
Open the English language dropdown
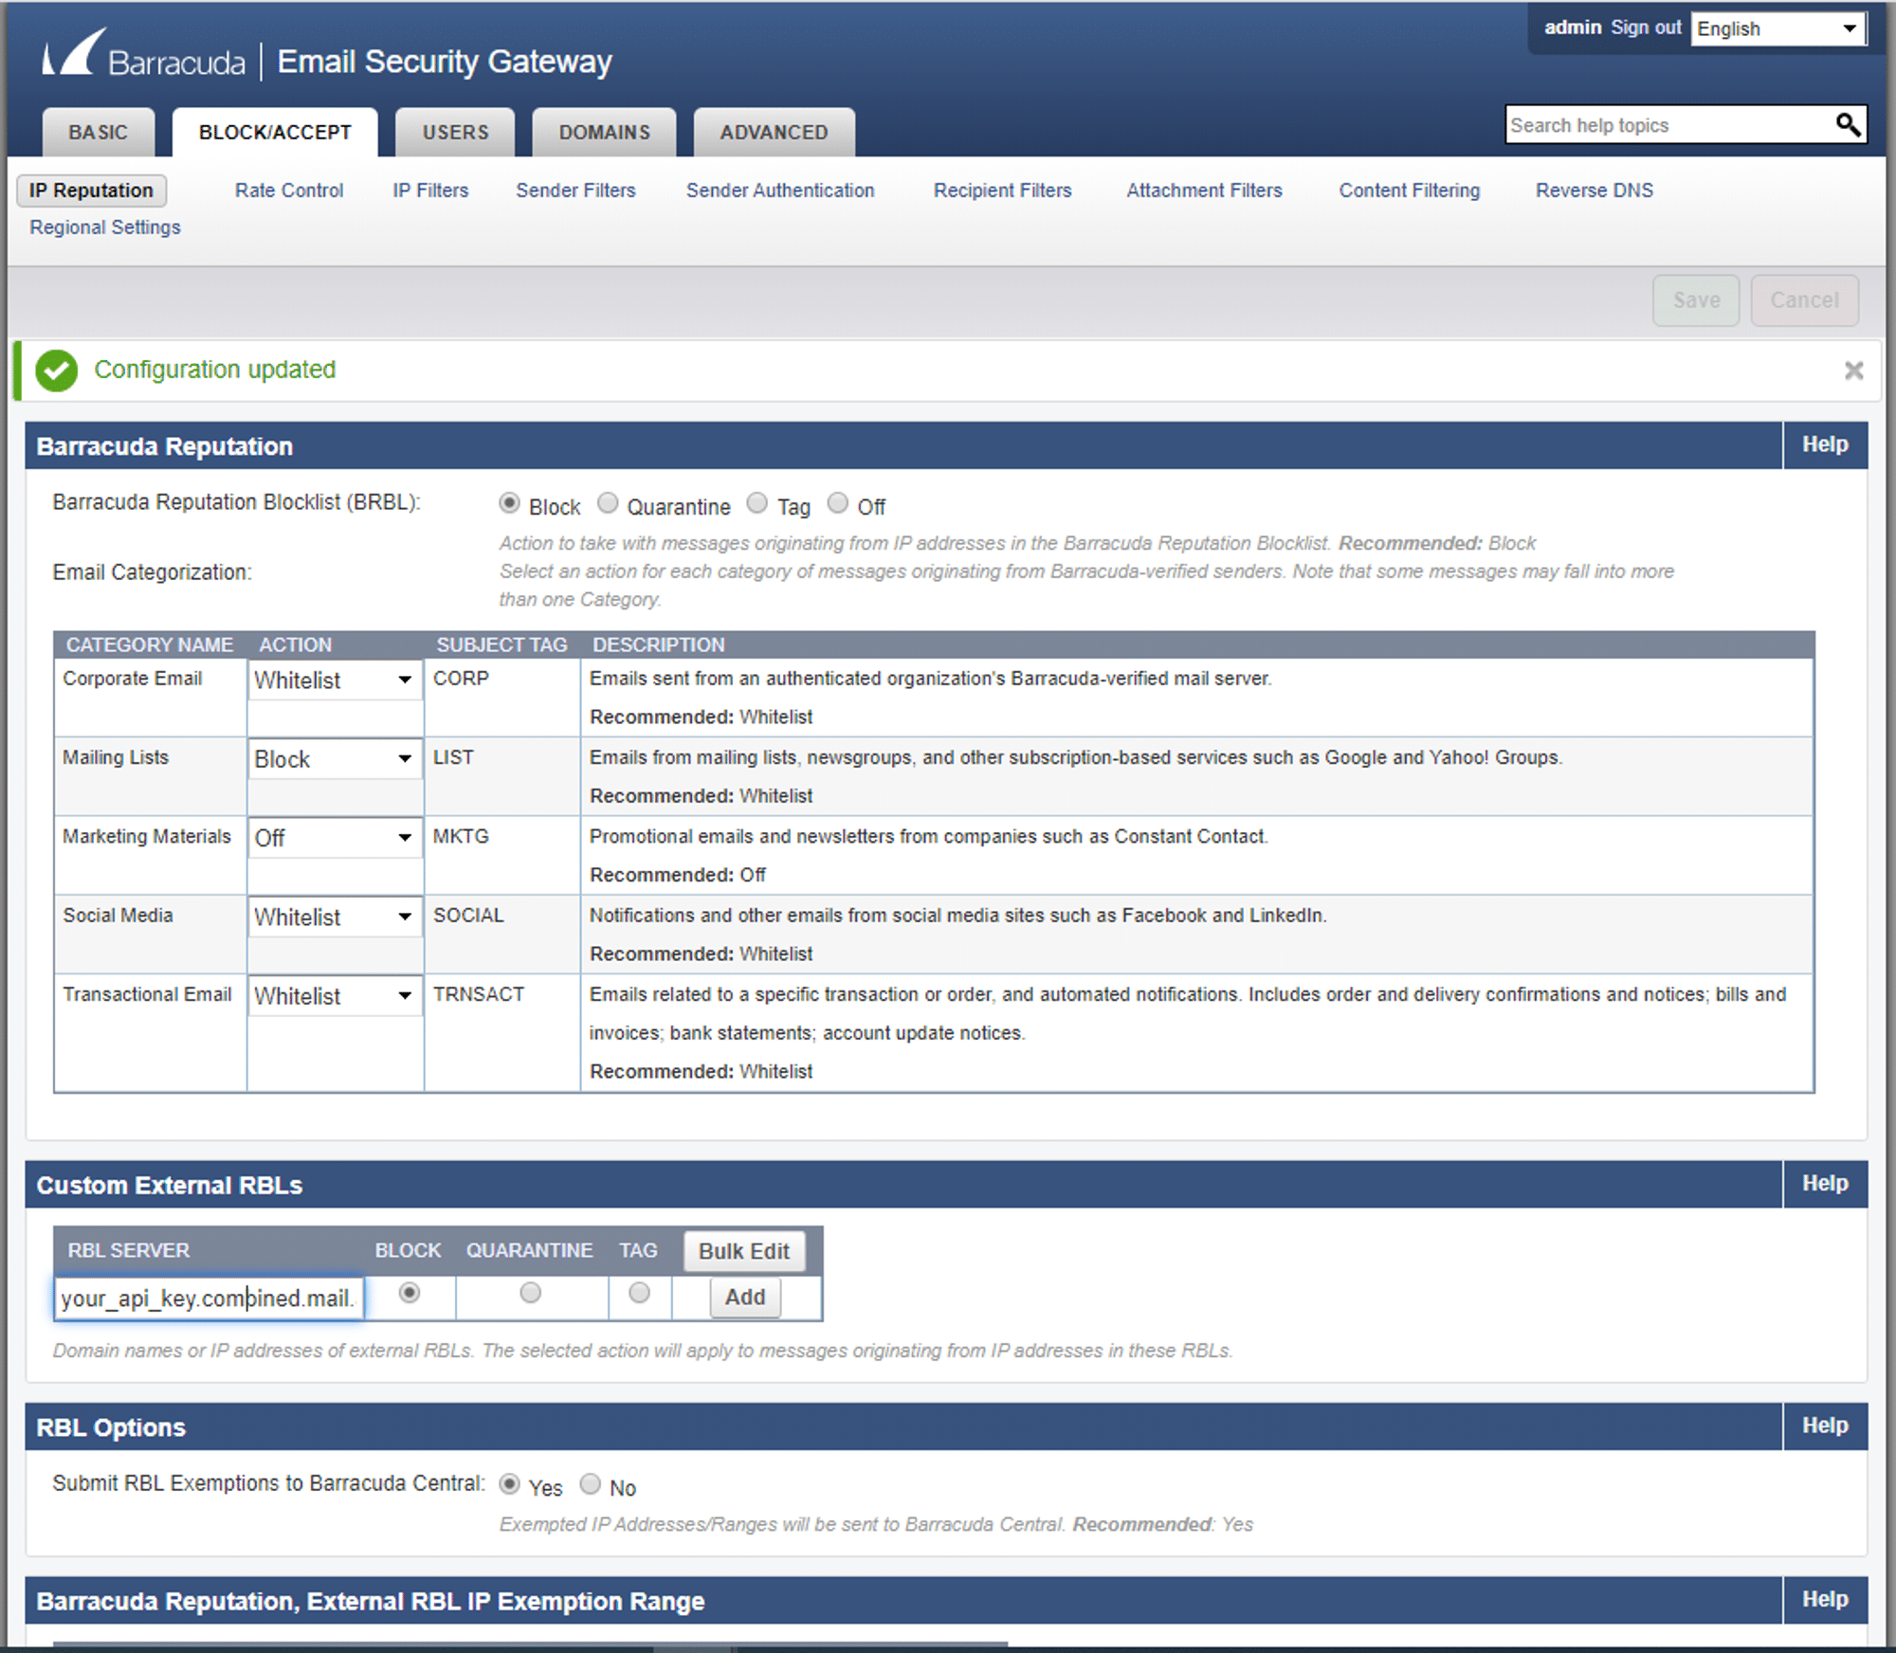1777,28
